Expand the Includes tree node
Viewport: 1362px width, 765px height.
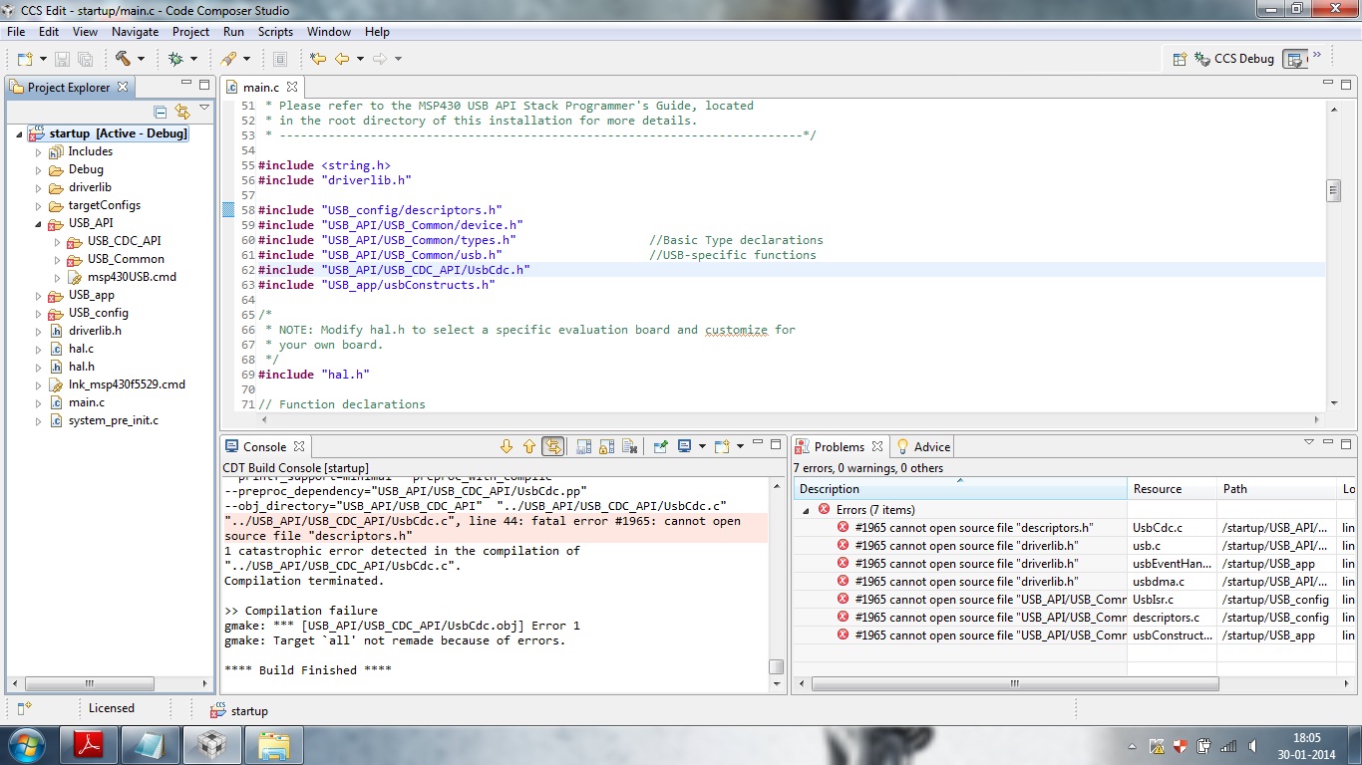(x=39, y=151)
